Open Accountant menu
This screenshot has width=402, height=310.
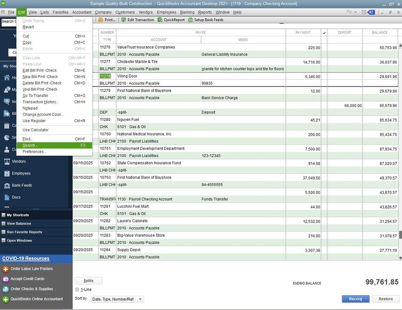[82, 12]
